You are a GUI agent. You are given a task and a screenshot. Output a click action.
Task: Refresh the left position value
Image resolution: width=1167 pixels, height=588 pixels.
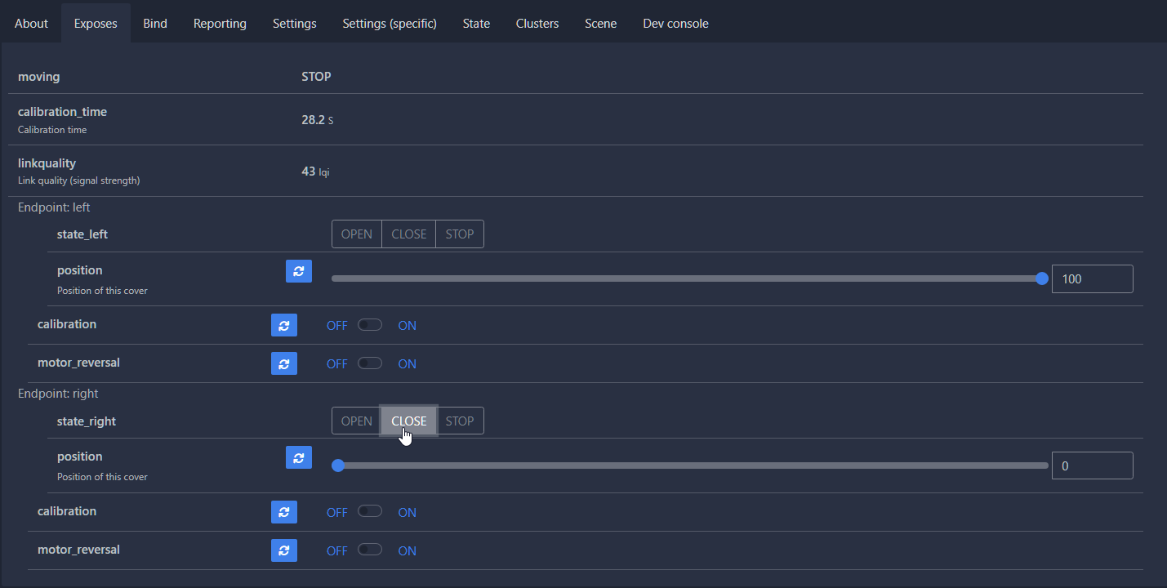point(298,270)
